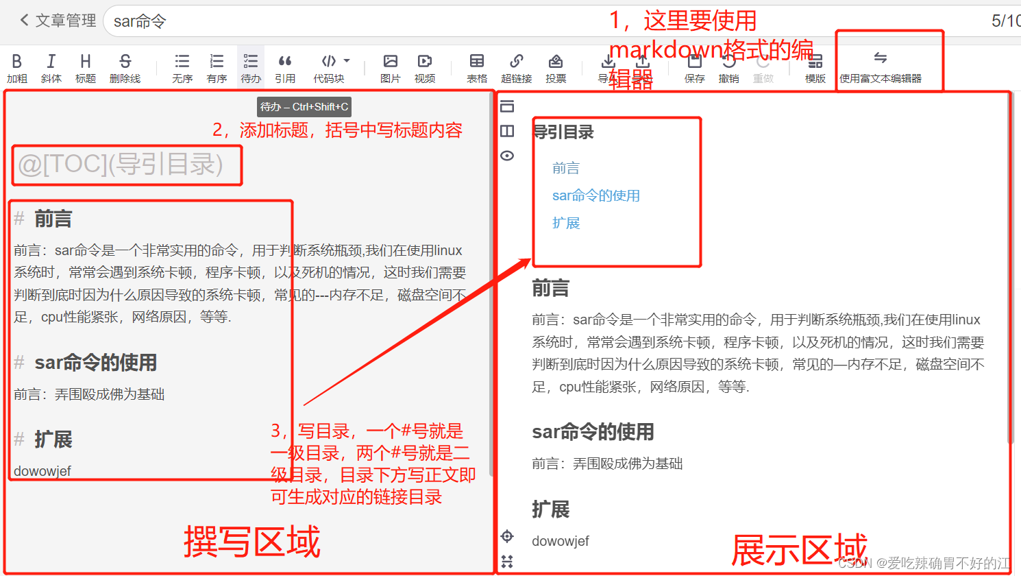Insert a heading with the 标题 tool
Viewport: 1021px width, 576px height.
(x=86, y=69)
